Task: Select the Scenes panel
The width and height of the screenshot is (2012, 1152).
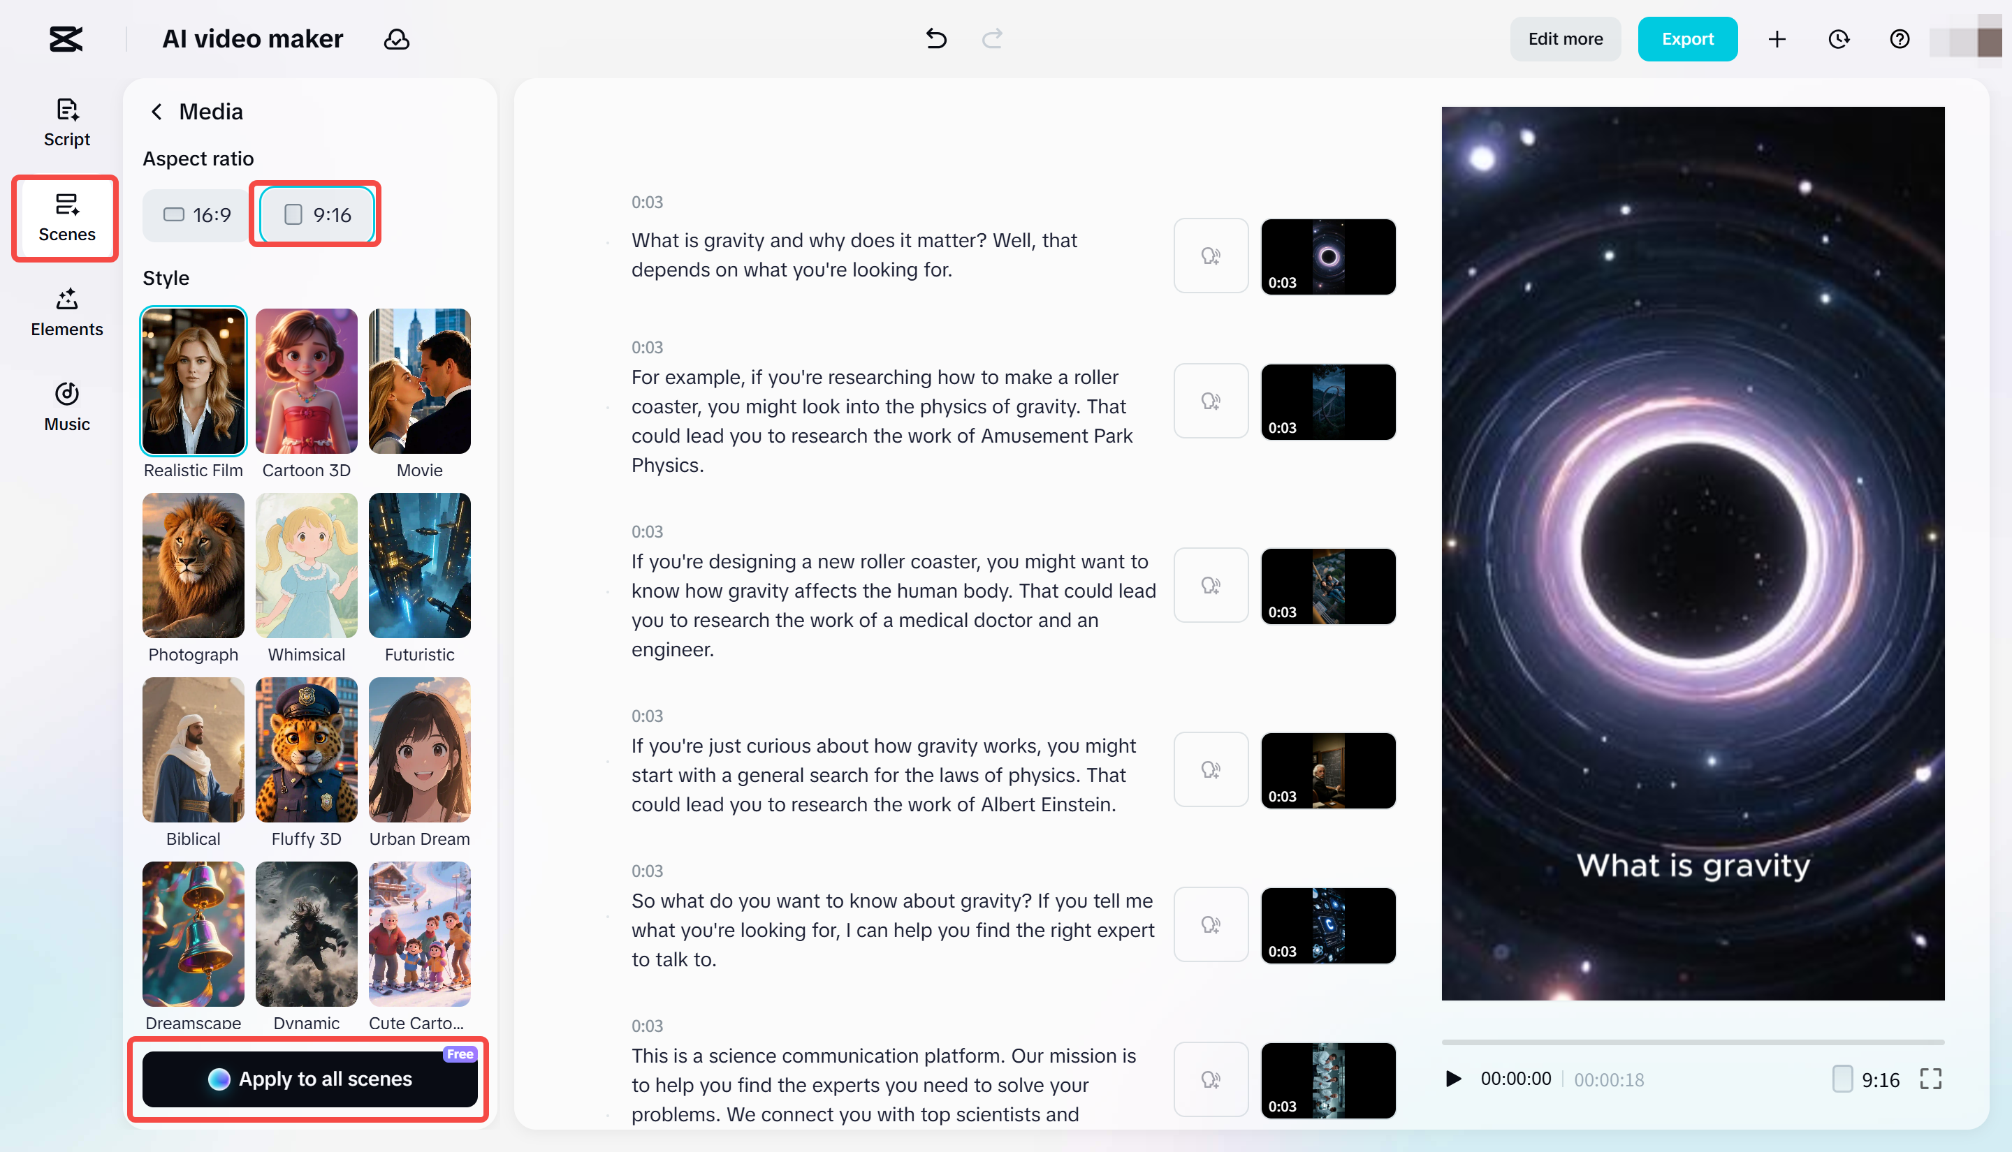Action: pos(66,219)
